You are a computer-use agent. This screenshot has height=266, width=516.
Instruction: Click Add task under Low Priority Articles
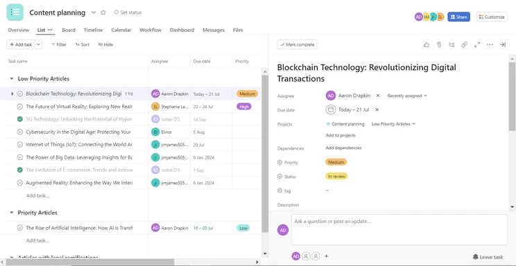(37, 195)
